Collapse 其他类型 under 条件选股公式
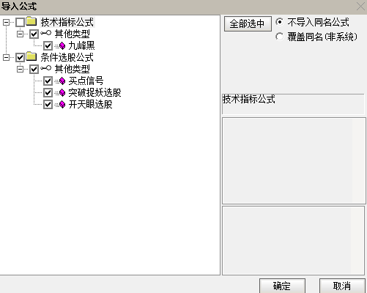Viewport: 367px width, 293px height. [x=20, y=69]
